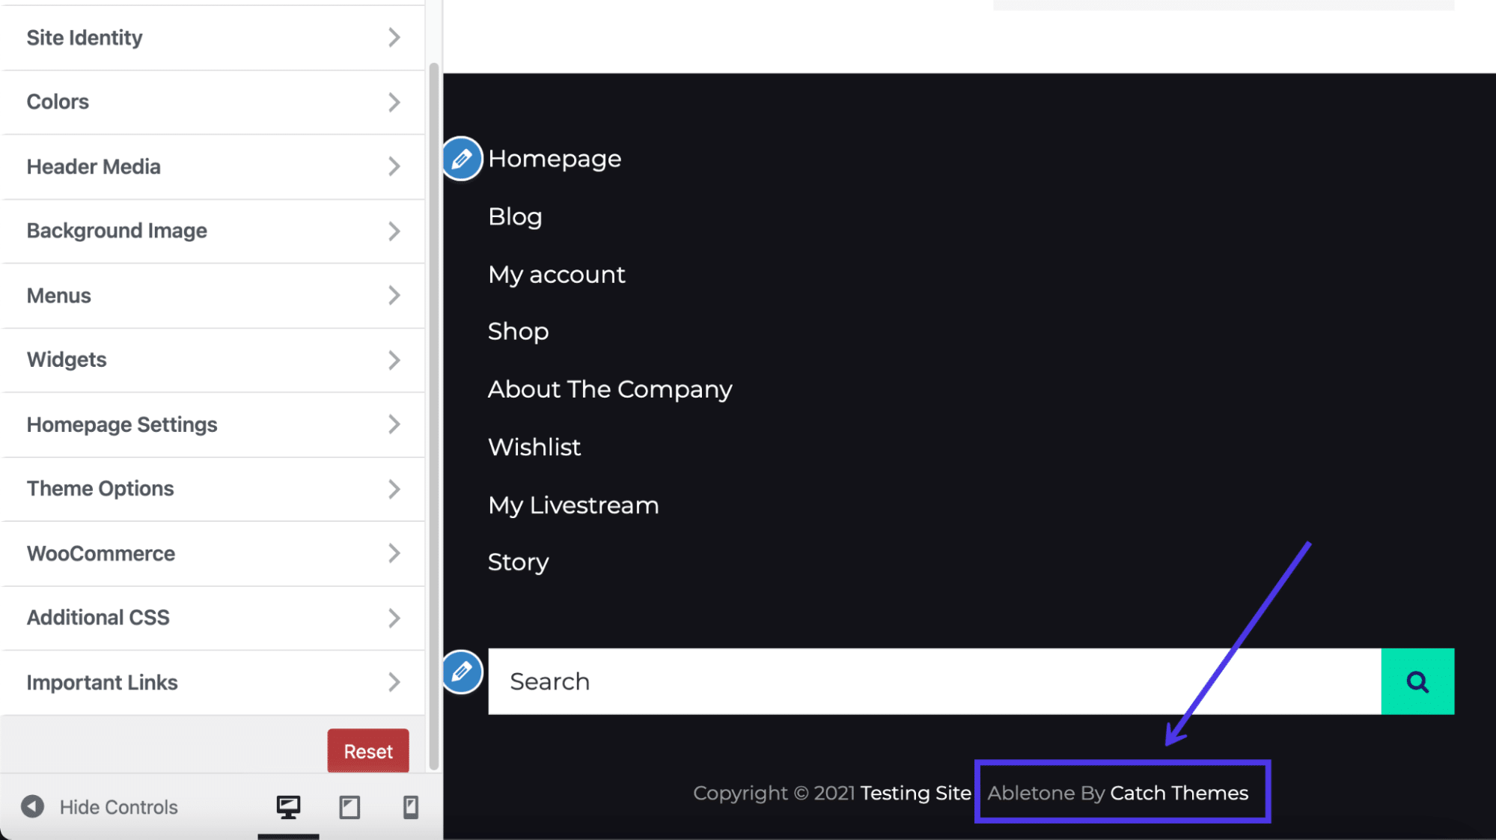Image resolution: width=1496 pixels, height=840 pixels.
Task: Open the WooCommerce settings panel
Action: (x=210, y=553)
